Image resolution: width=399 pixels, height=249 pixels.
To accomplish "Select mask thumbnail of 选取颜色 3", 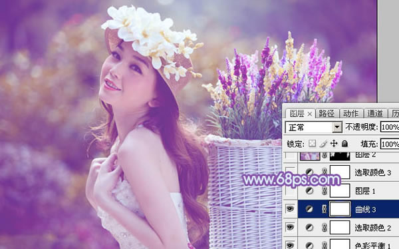I will [x=340, y=172].
